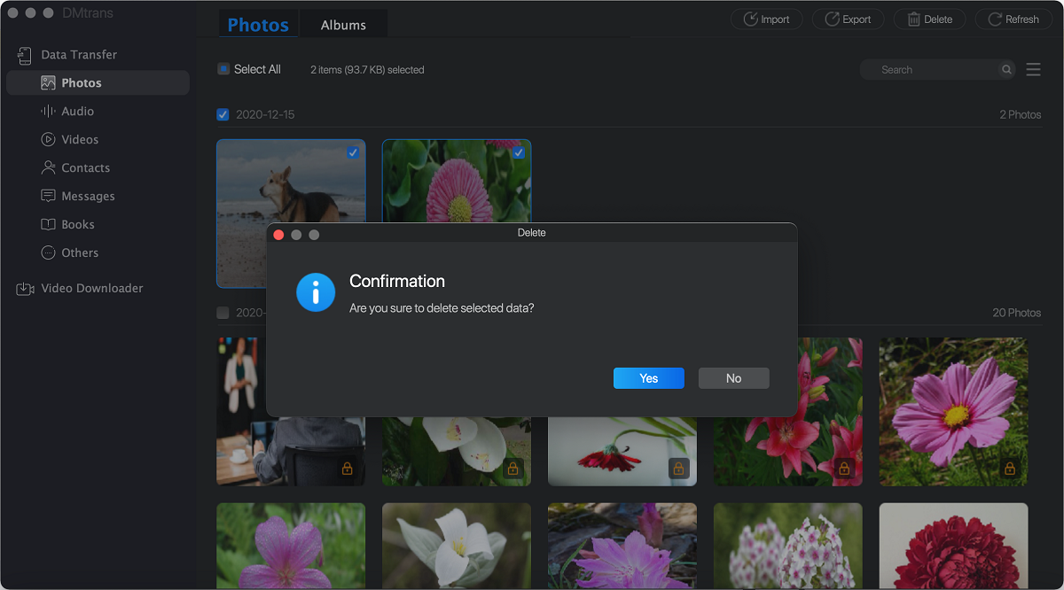Viewport: 1064px width, 590px height.
Task: Toggle the Select All checkbox
Action: (223, 69)
